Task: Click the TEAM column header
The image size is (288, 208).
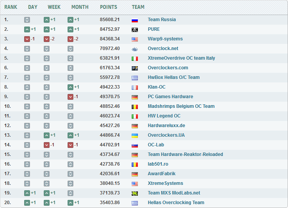Action: [138, 7]
